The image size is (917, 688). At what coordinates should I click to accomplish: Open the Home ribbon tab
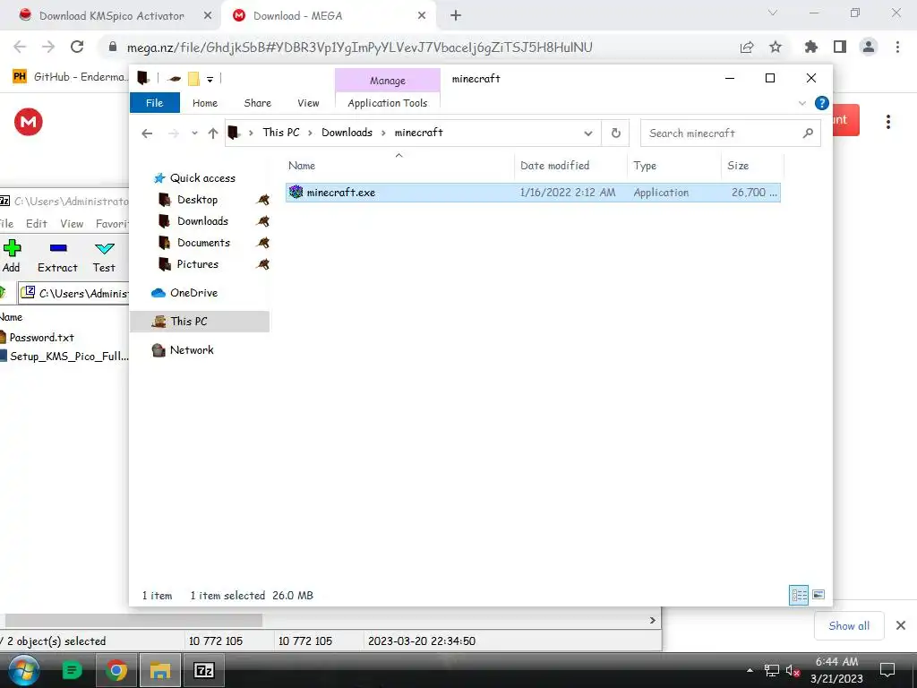click(x=205, y=103)
